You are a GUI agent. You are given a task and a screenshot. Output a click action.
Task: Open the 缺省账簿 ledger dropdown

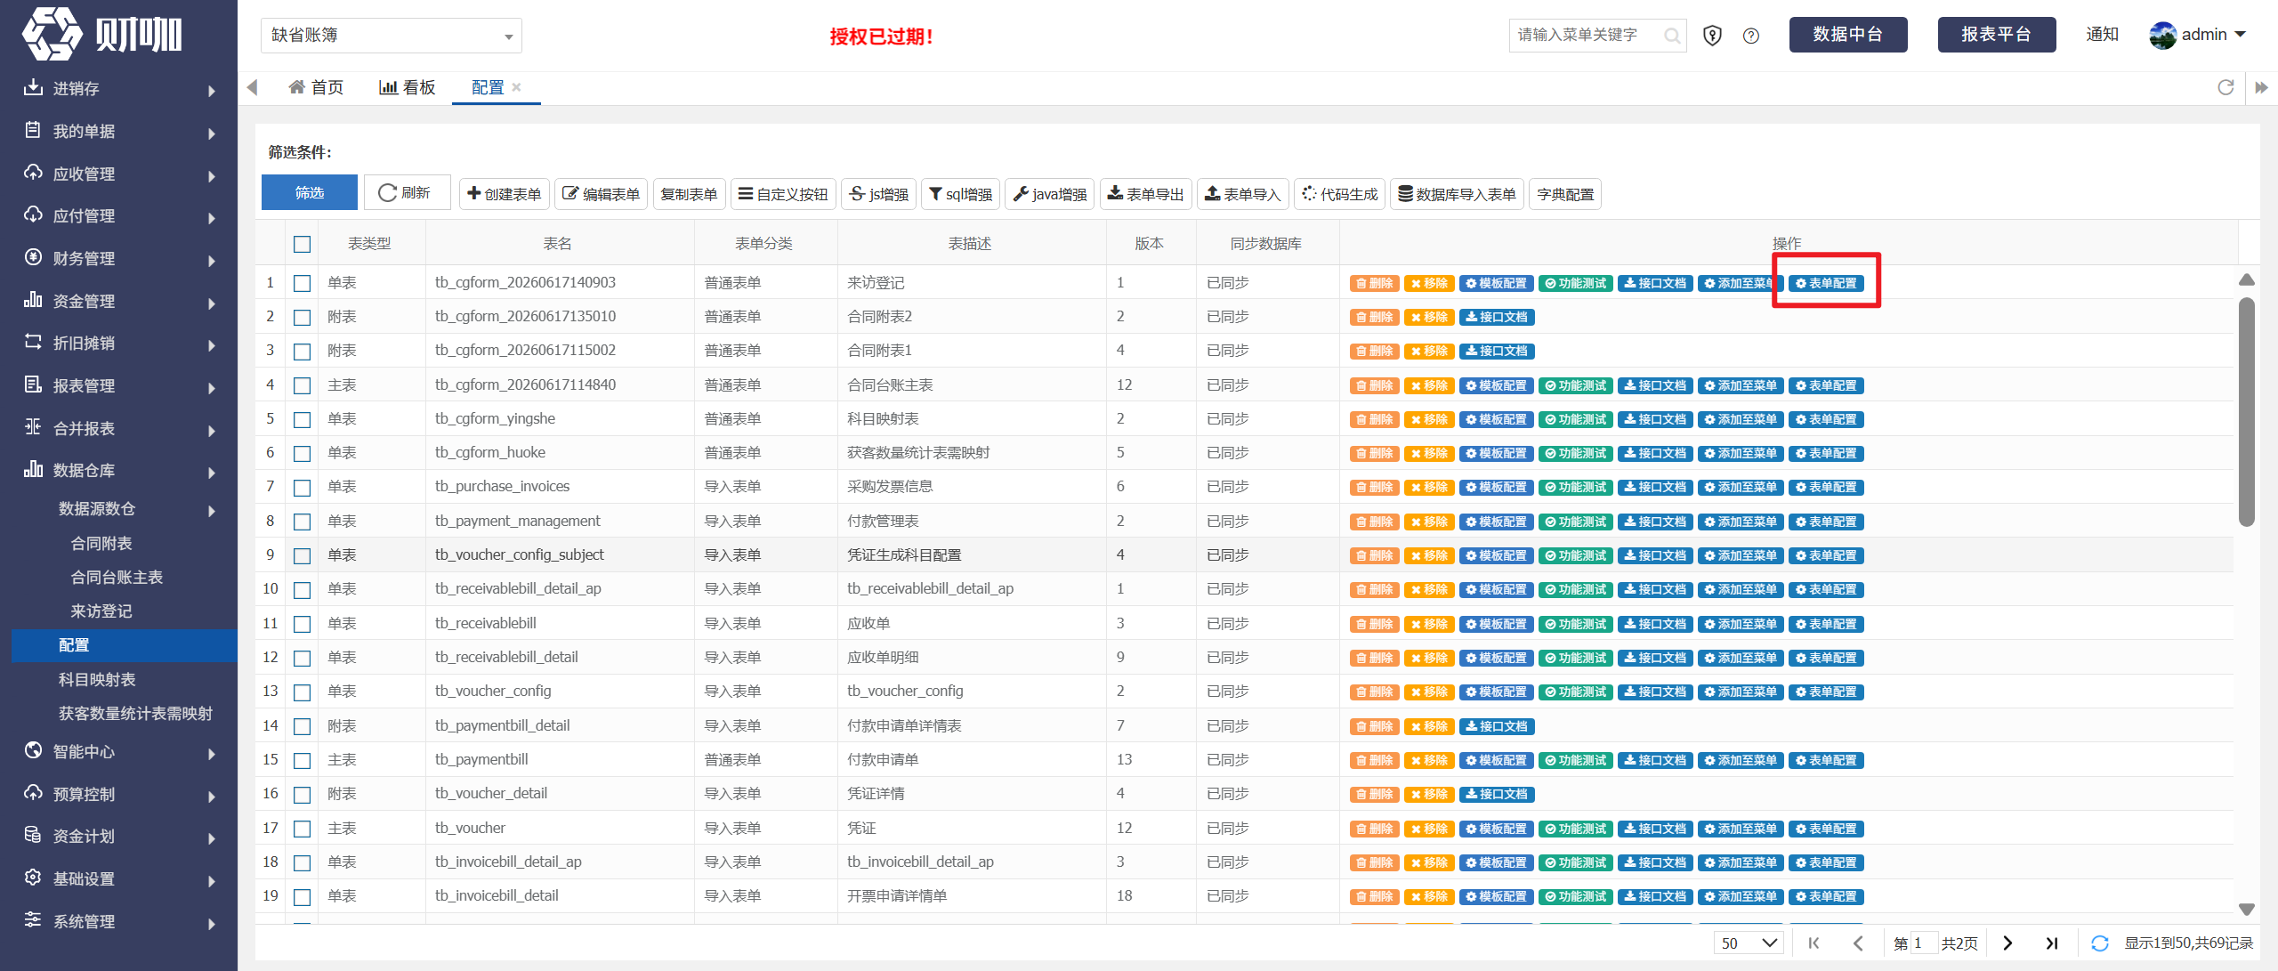coord(392,36)
